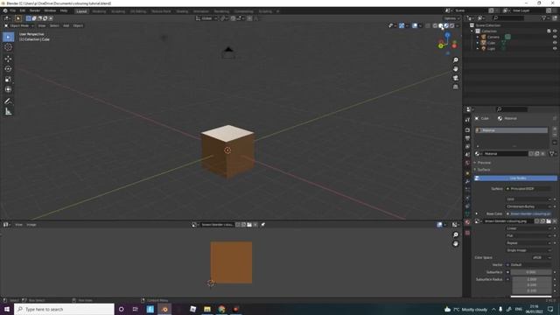Click the Windows Start button

(7, 309)
